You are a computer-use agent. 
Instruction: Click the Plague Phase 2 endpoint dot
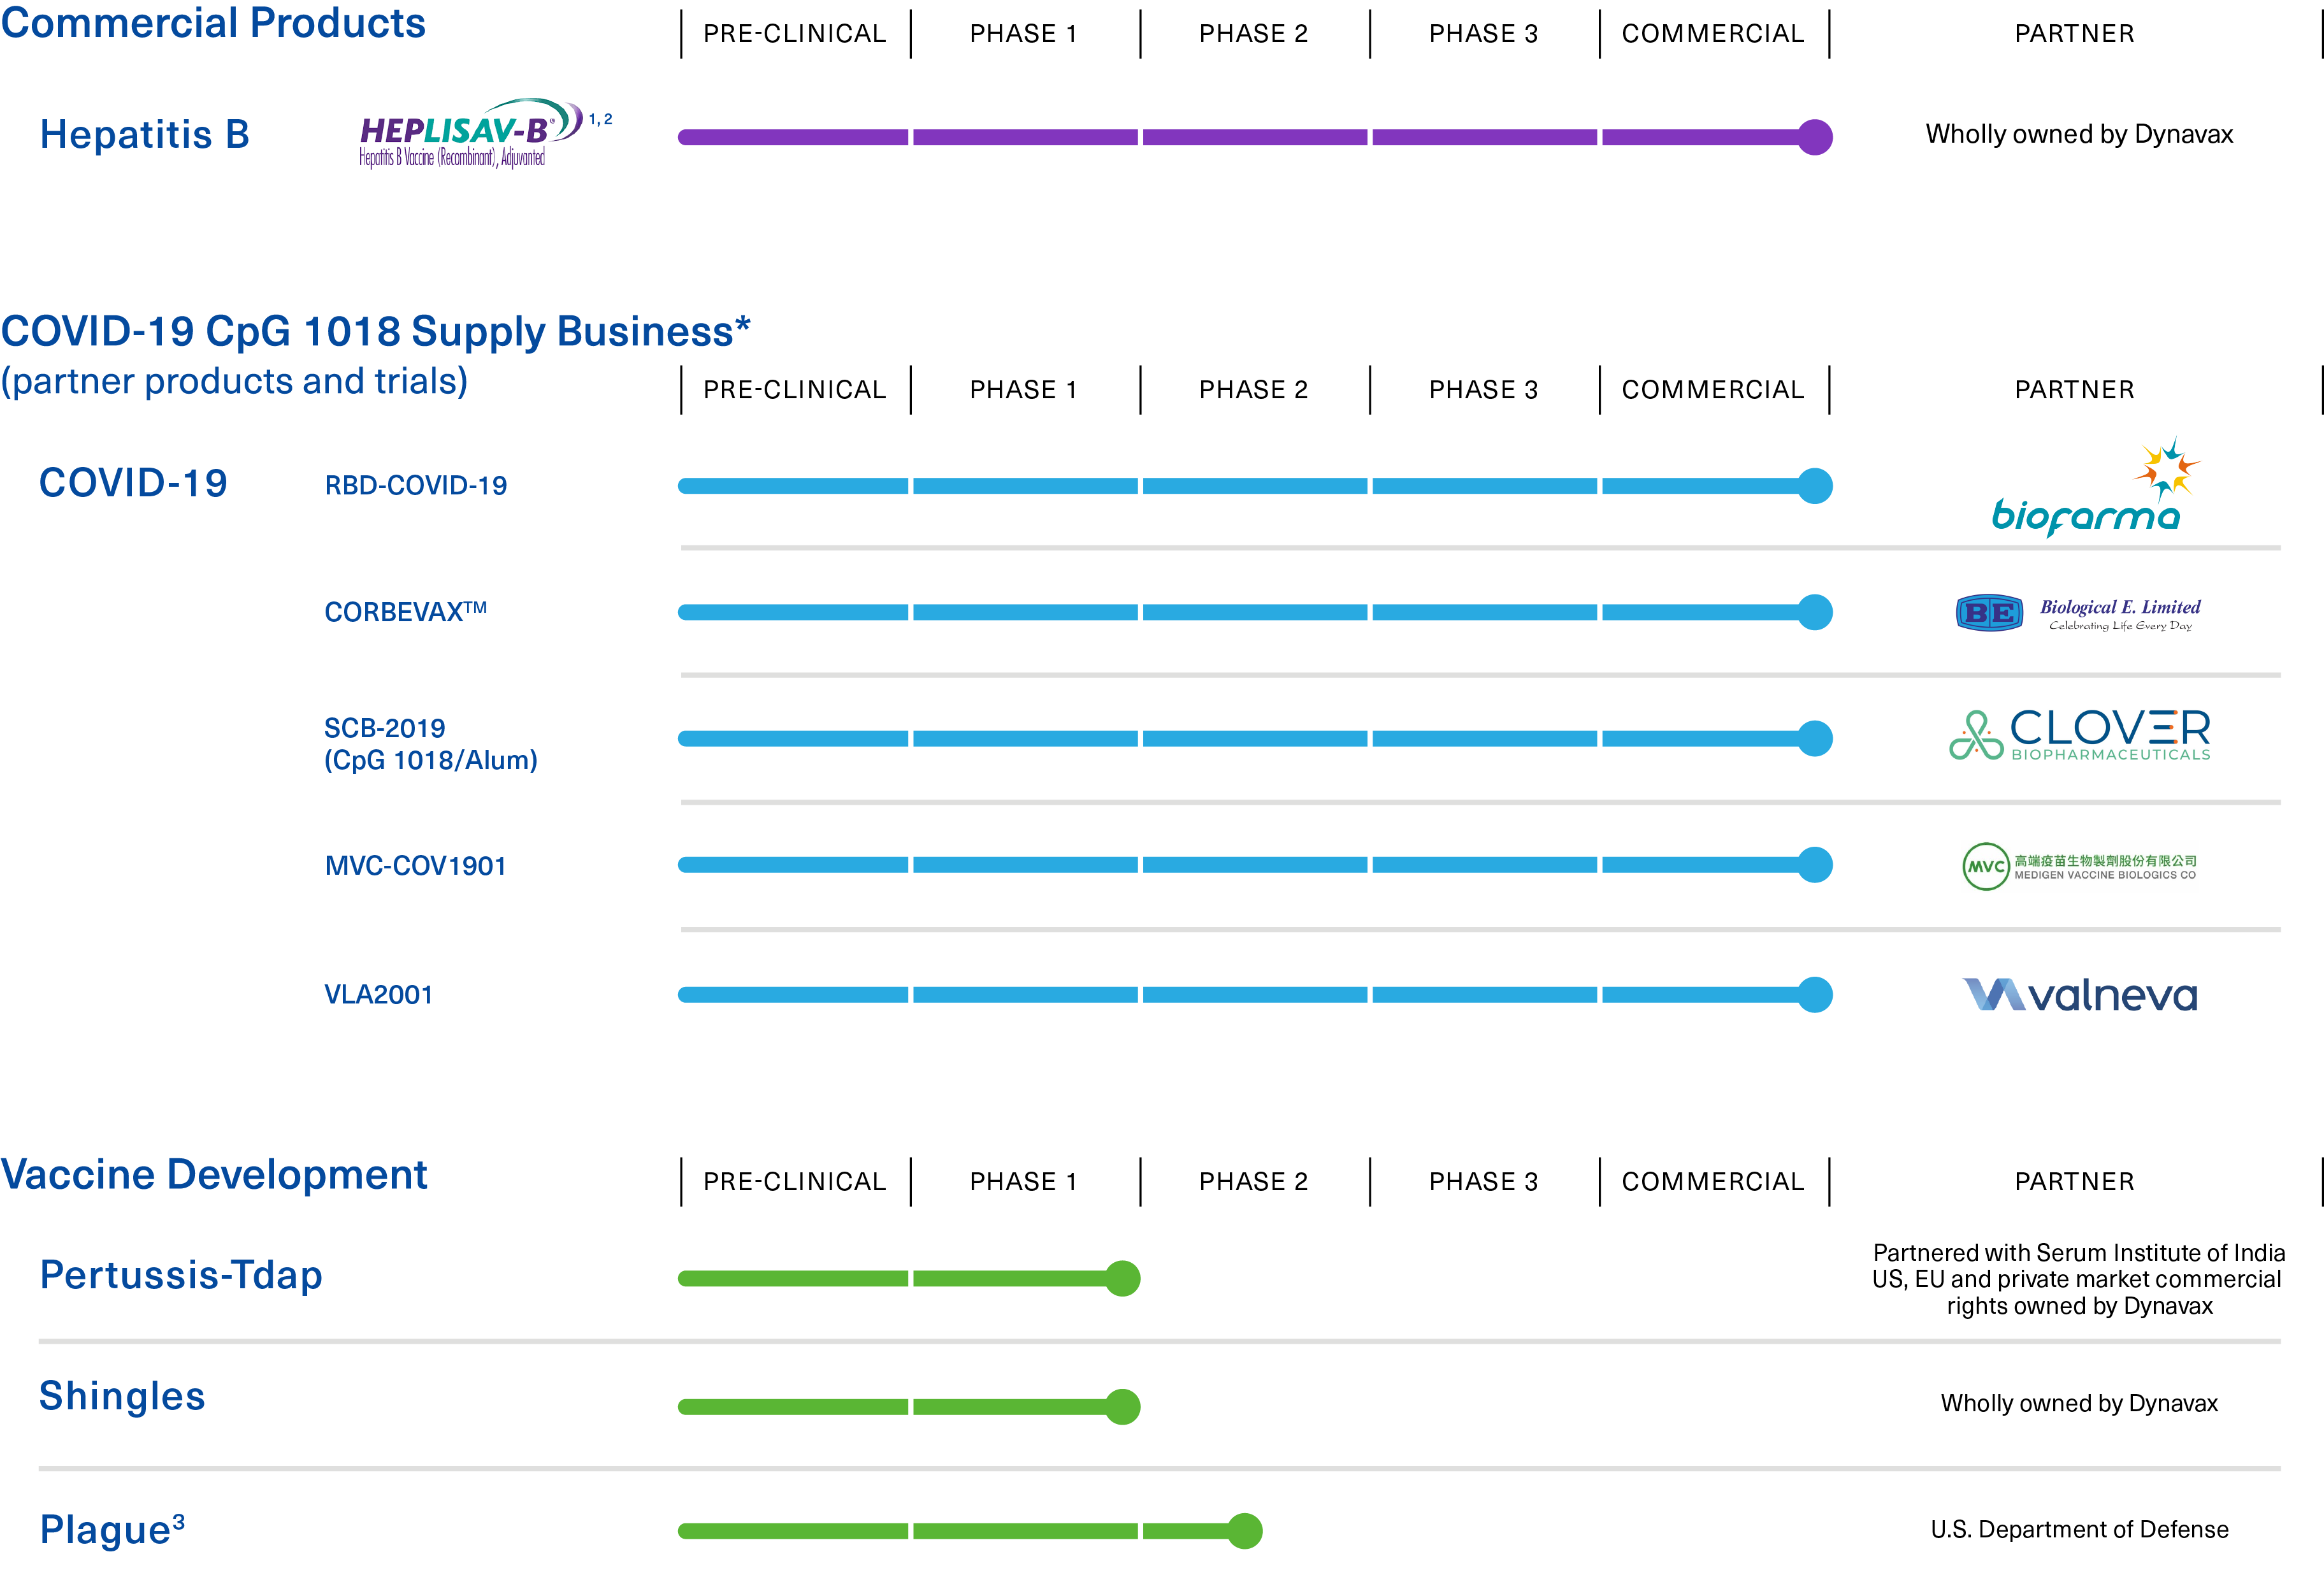[1245, 1531]
